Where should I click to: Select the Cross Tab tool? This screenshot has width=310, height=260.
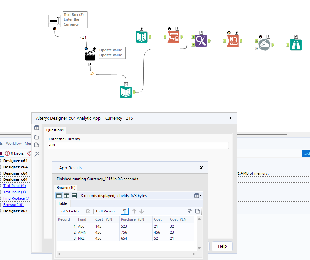(233, 41)
